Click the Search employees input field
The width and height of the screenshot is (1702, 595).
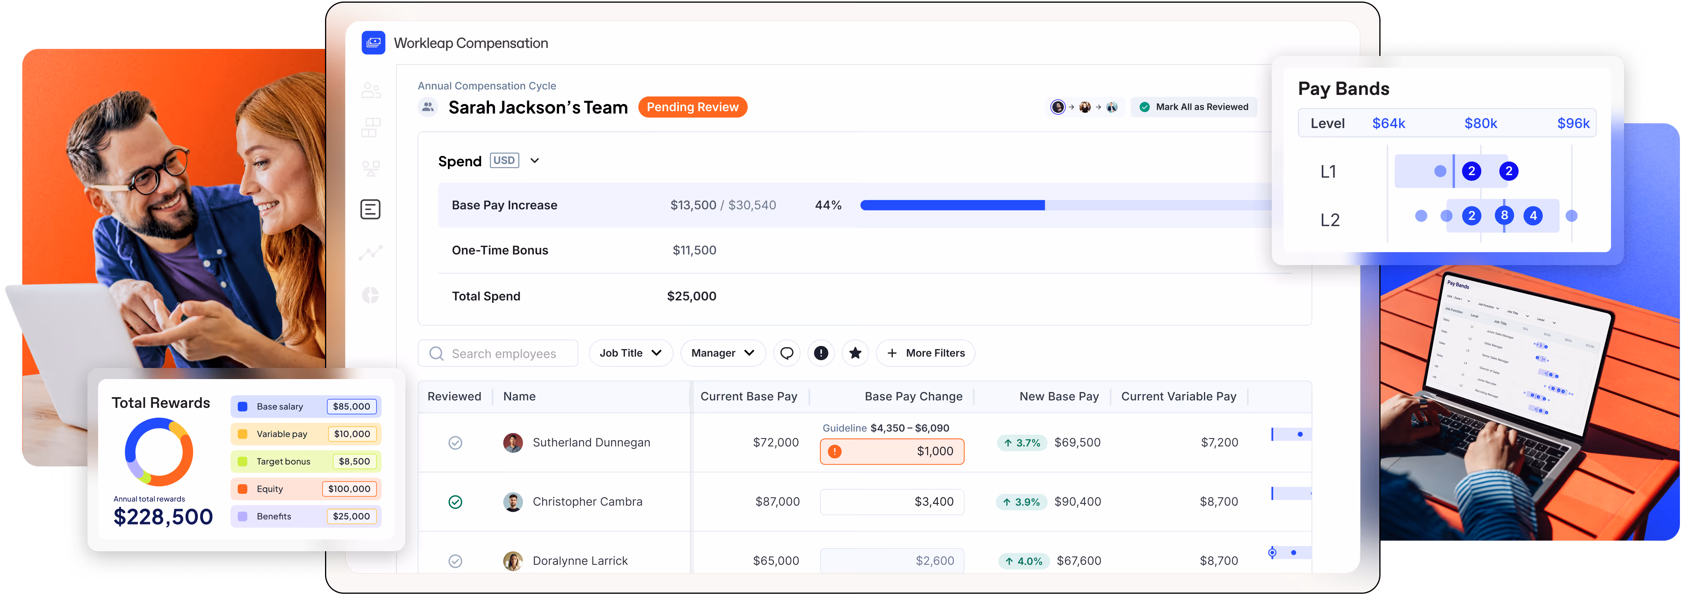tap(498, 353)
